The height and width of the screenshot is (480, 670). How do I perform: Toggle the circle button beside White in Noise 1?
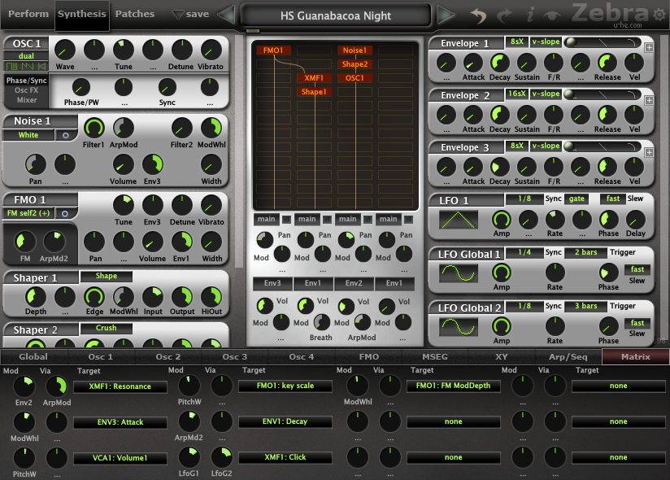pos(65,135)
